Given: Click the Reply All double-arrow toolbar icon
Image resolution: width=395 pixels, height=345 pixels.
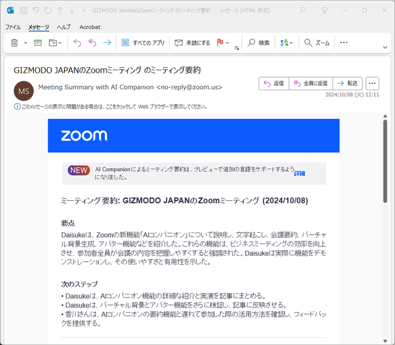Looking at the screenshot, I should tap(92, 43).
